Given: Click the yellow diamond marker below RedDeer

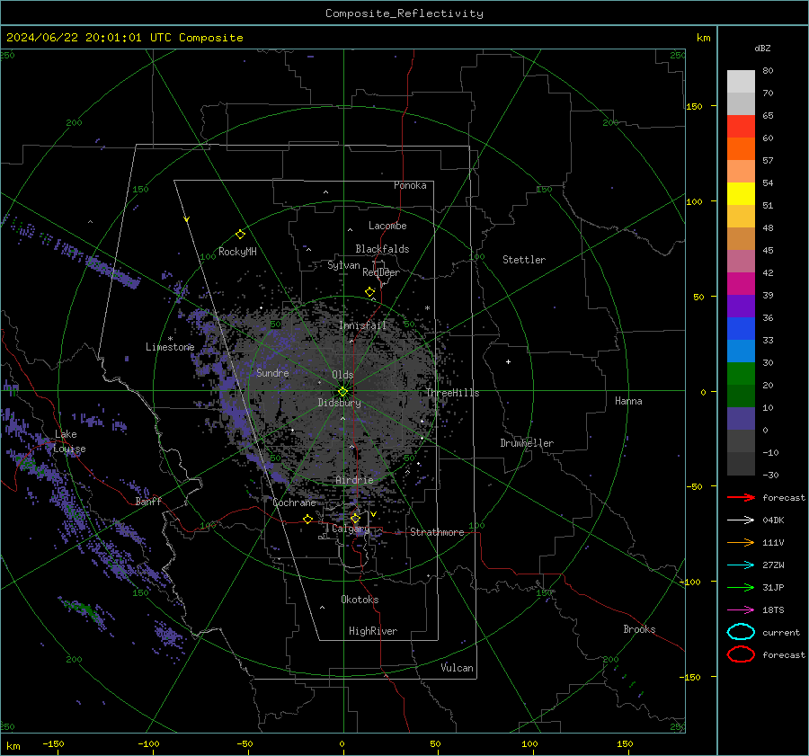Looking at the screenshot, I should tap(370, 292).
